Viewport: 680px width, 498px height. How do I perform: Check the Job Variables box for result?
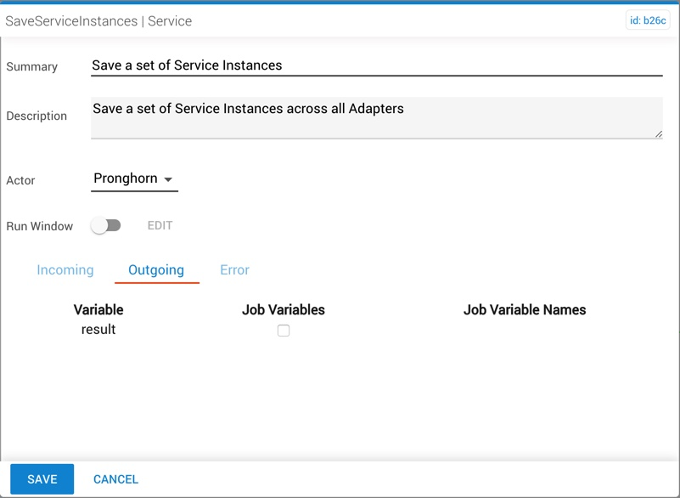284,331
